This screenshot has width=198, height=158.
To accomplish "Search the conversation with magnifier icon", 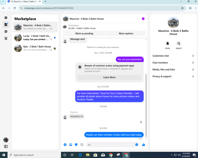I will [179, 44].
